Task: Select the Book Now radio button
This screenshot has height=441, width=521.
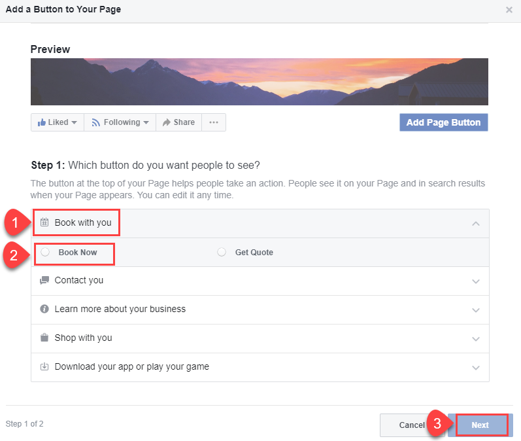Action: click(45, 252)
